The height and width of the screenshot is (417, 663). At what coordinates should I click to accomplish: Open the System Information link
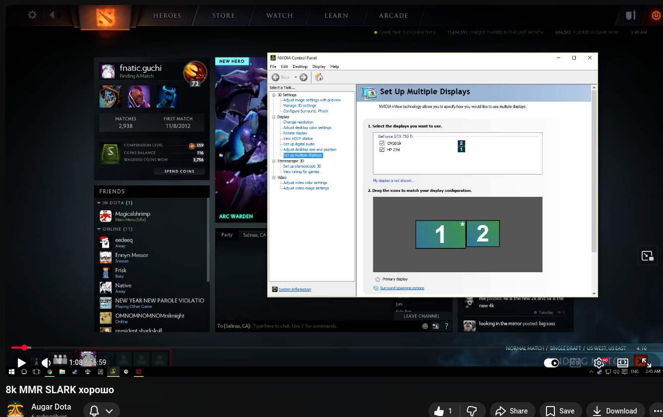(x=295, y=290)
